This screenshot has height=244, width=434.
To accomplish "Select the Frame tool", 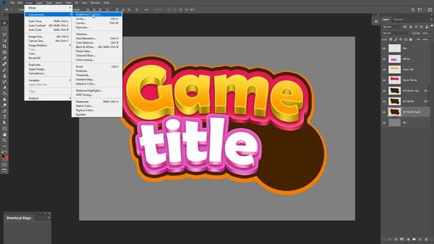I will [5, 52].
